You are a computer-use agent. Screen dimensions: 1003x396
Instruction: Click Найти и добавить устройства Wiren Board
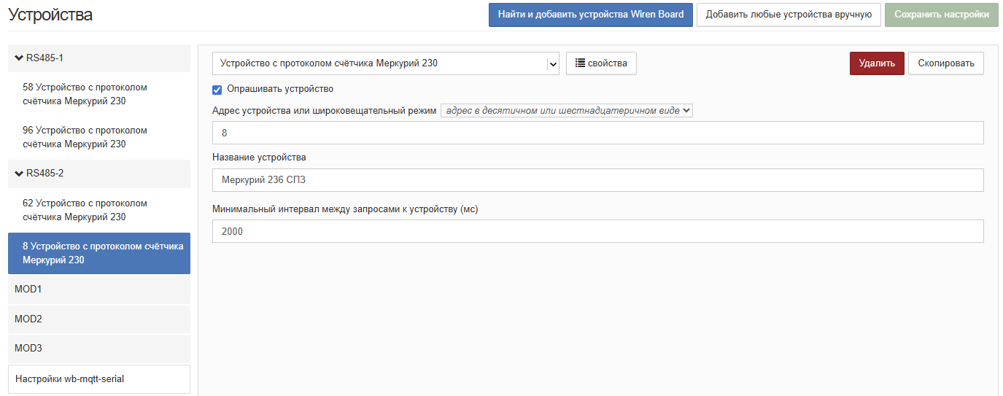coord(590,15)
